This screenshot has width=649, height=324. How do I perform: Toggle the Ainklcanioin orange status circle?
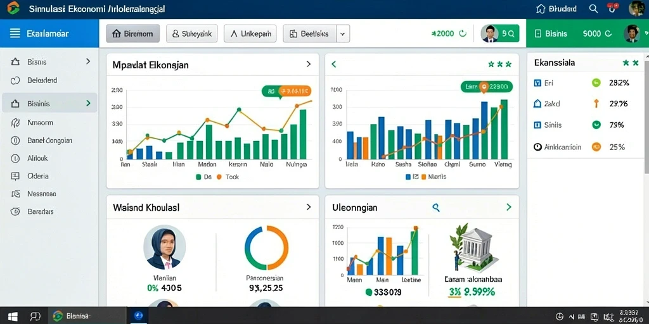pyautogui.click(x=596, y=147)
